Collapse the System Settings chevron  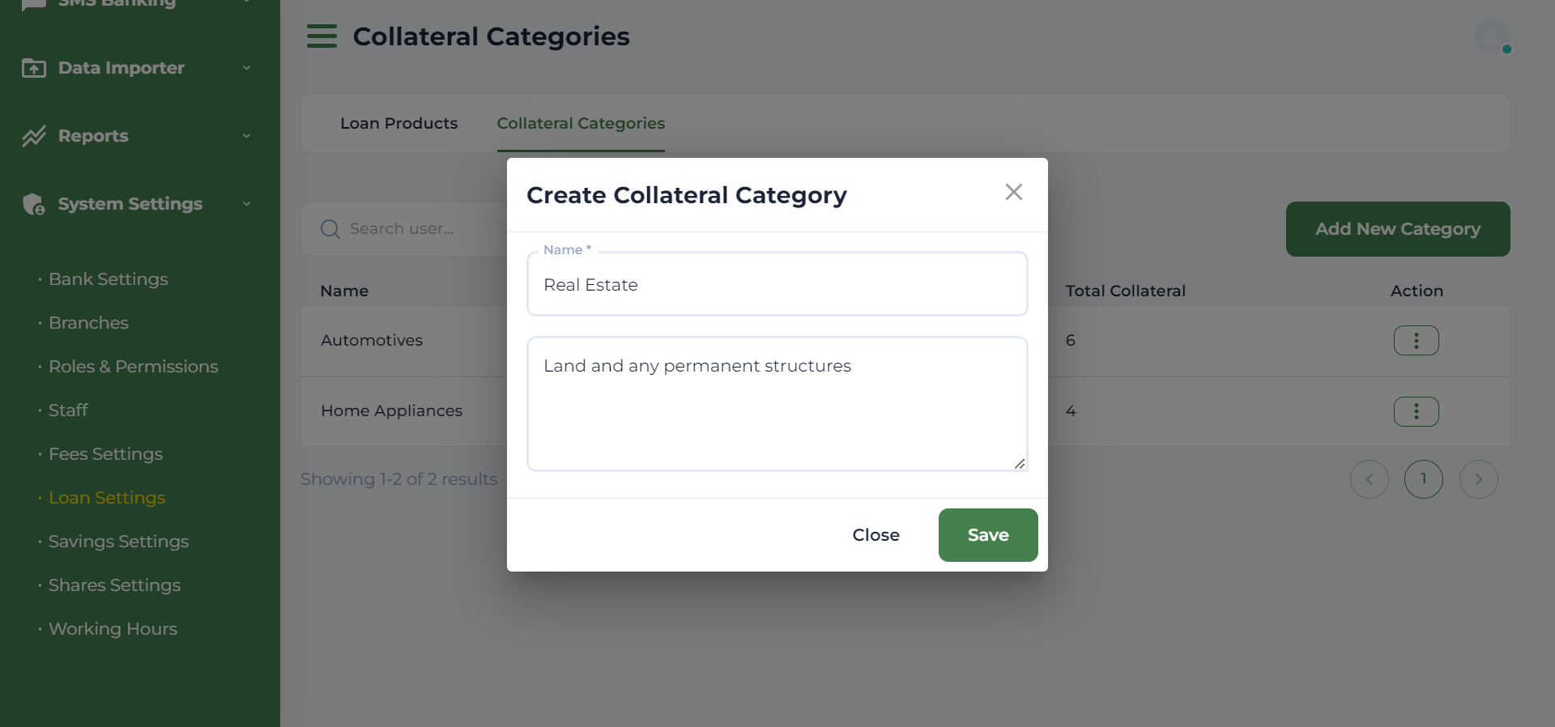pos(247,204)
